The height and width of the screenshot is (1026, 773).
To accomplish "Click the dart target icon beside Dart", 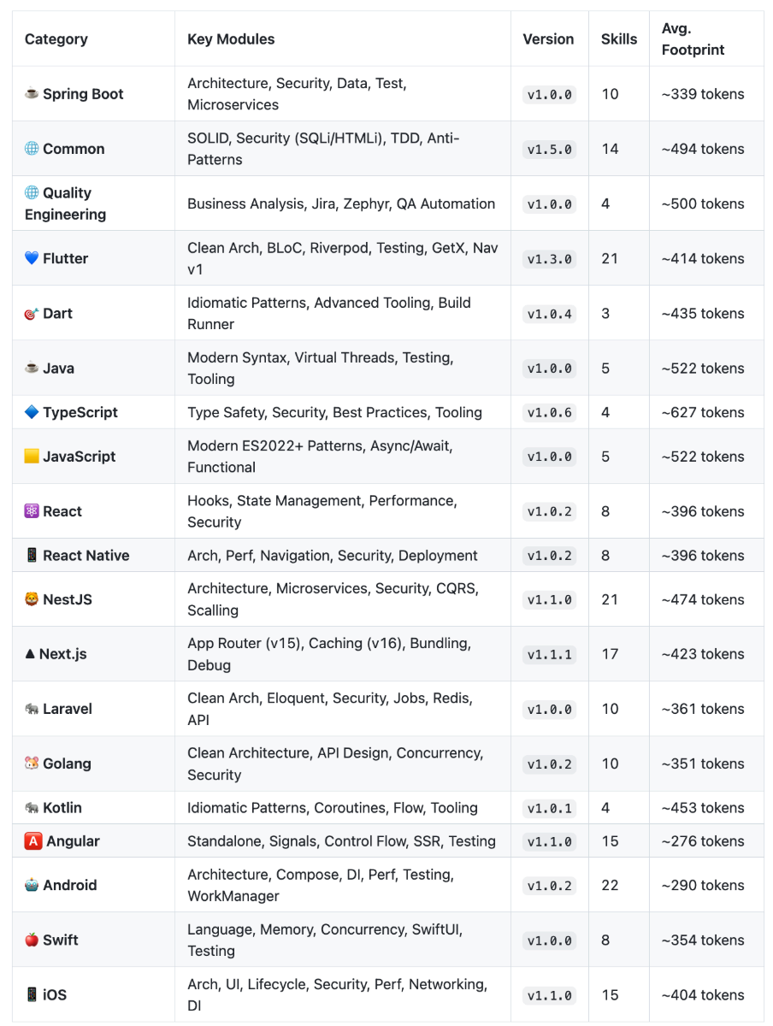I will 32,314.
